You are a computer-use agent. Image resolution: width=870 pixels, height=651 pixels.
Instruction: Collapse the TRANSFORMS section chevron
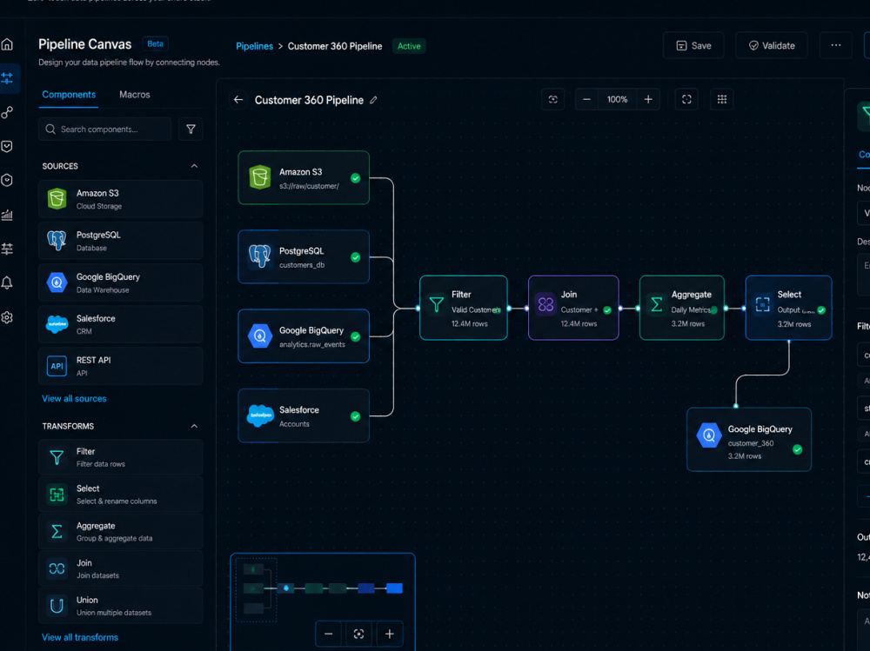click(x=194, y=427)
